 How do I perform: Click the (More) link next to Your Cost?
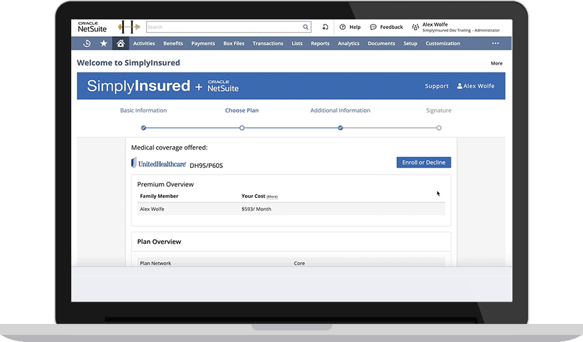(x=272, y=197)
